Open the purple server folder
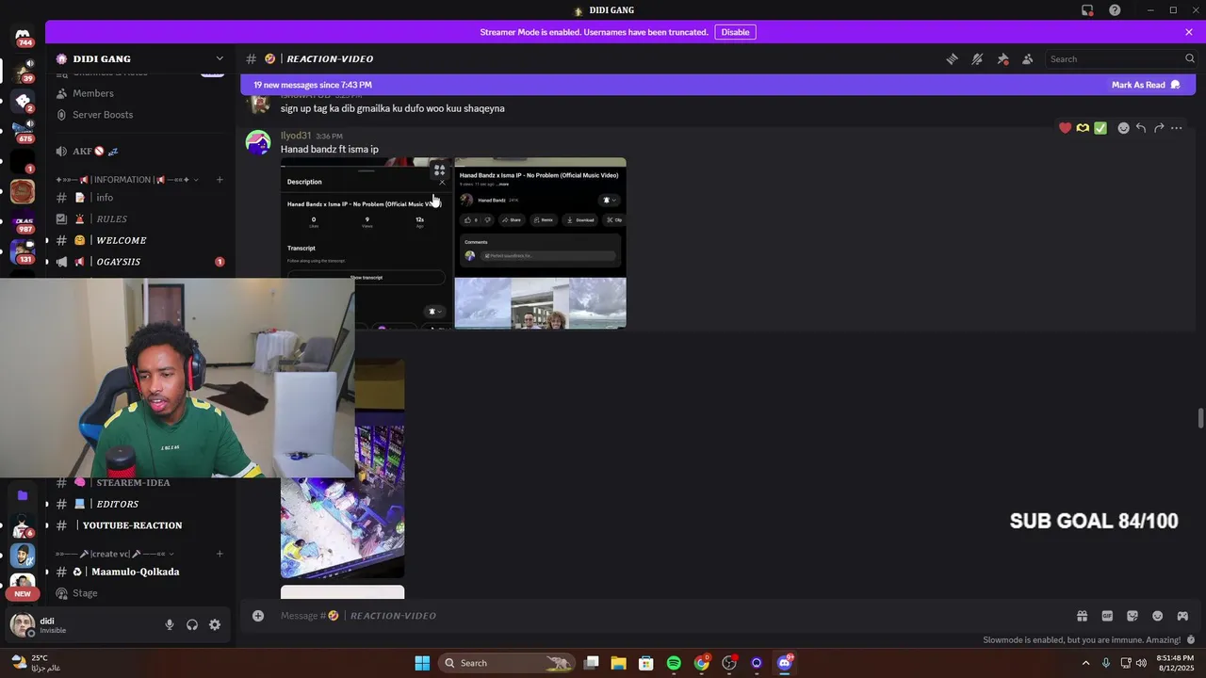This screenshot has height=678, width=1206. [23, 495]
